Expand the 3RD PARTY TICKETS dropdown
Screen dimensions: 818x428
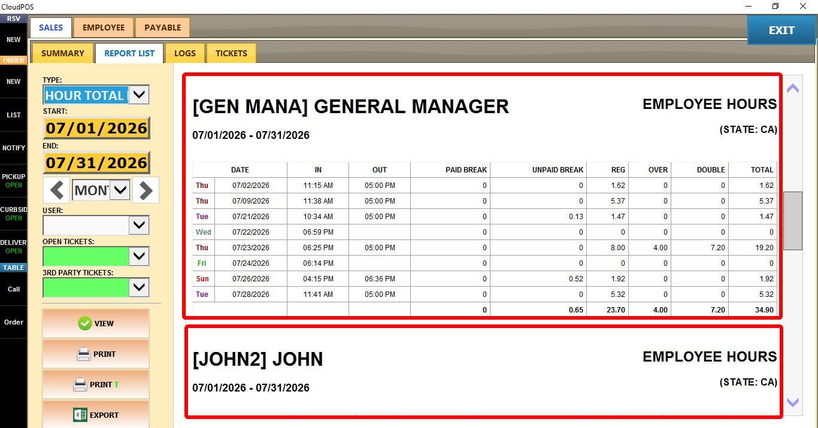click(139, 287)
